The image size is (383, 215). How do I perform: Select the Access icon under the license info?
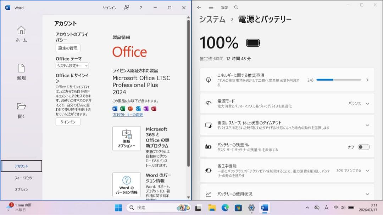(154, 109)
